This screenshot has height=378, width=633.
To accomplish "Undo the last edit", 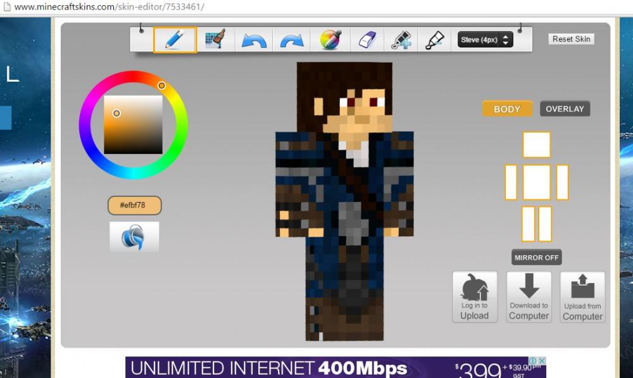I will pyautogui.click(x=254, y=40).
